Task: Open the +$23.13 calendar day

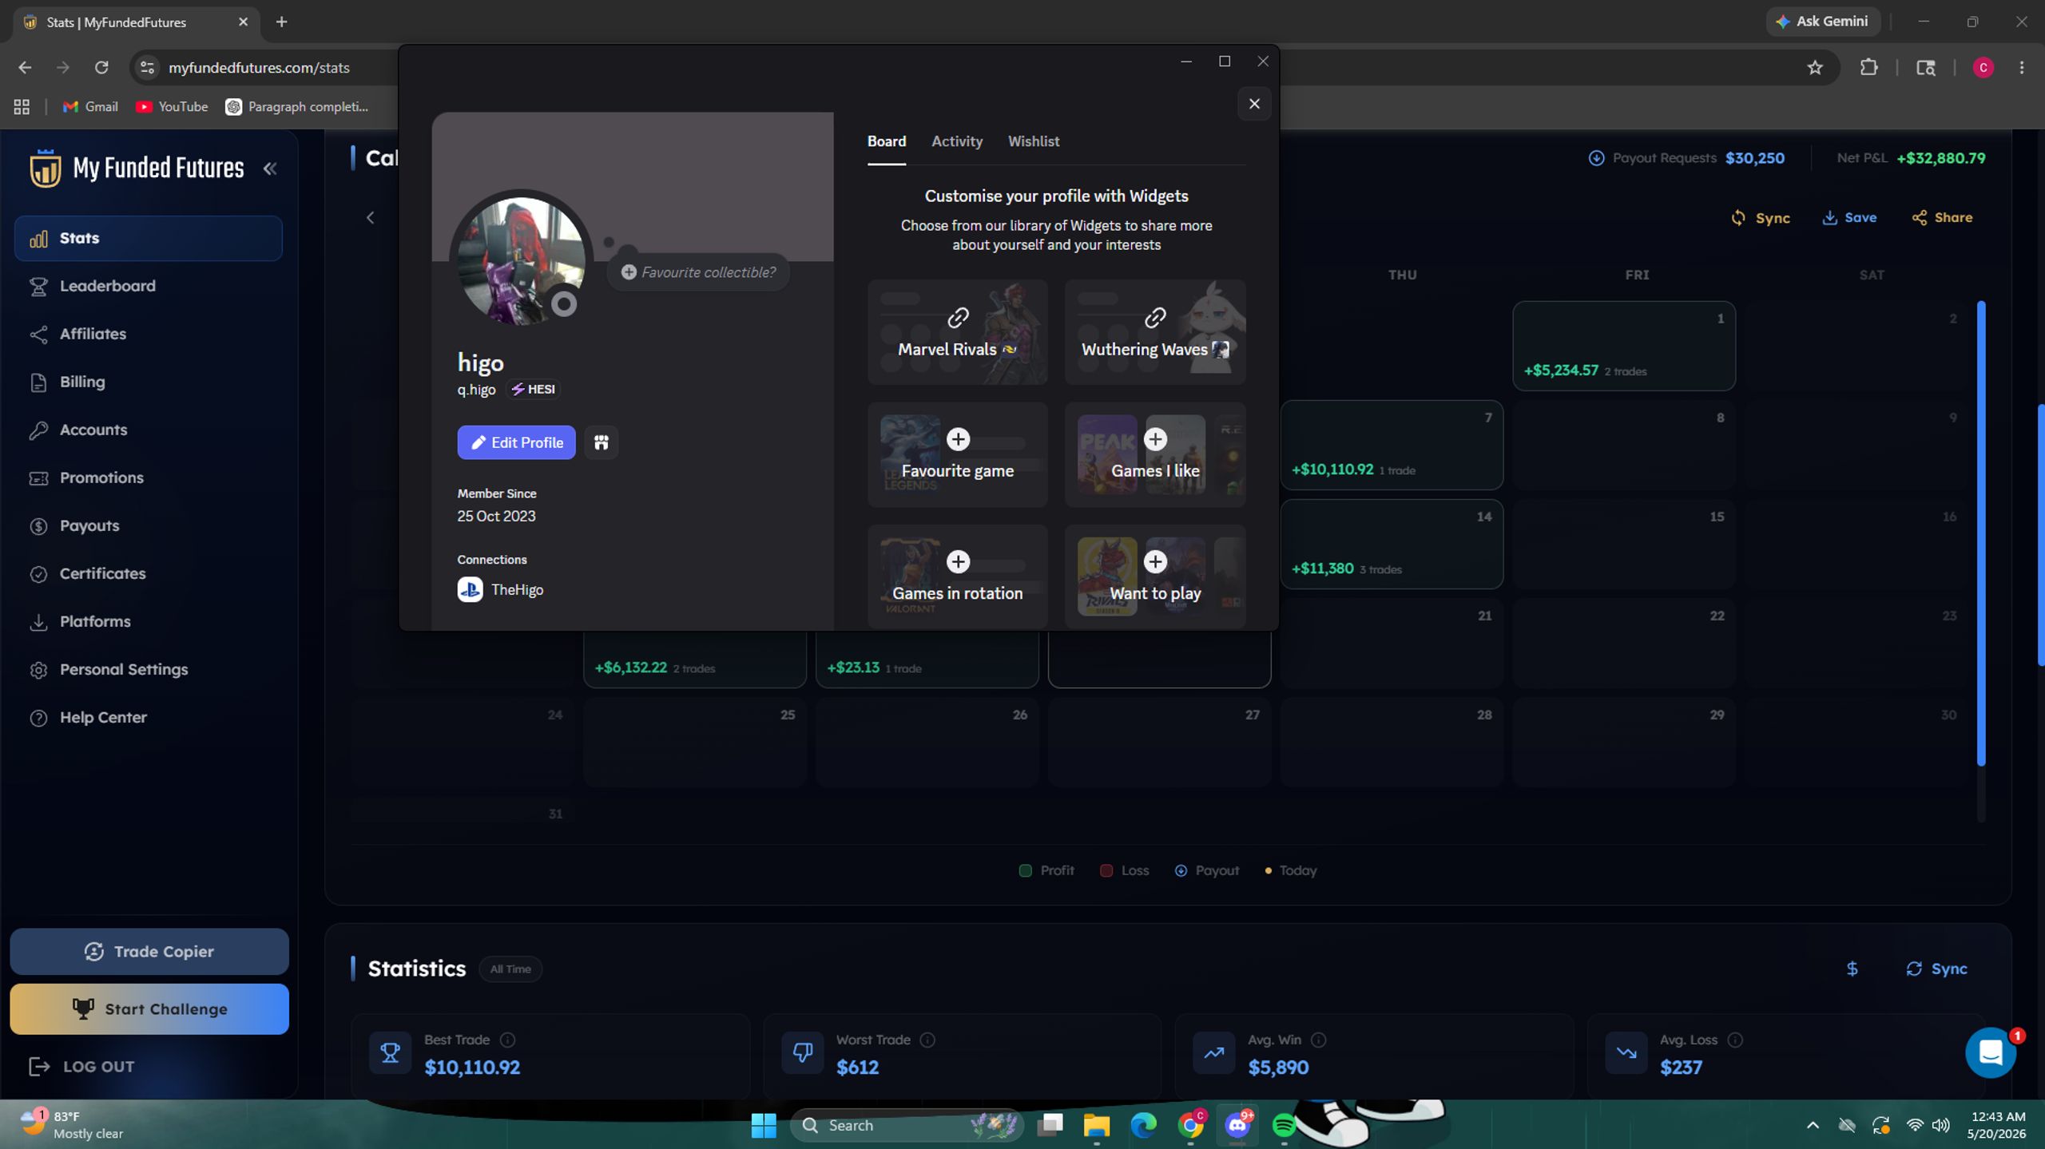Action: 927,660
